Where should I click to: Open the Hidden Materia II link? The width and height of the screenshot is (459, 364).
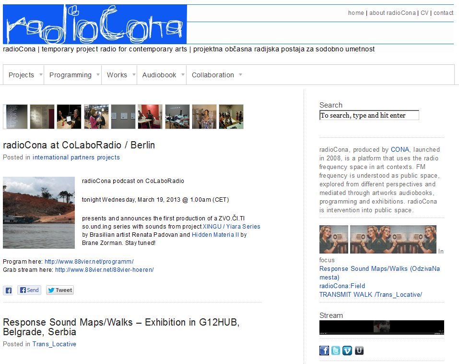point(215,235)
